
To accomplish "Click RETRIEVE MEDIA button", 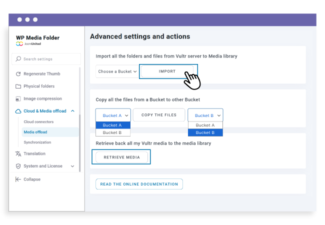I will (x=121, y=157).
